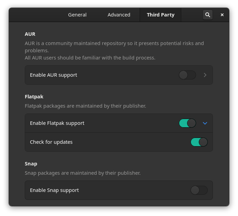Open the Advanced tab
238x216 pixels.
coord(119,15)
